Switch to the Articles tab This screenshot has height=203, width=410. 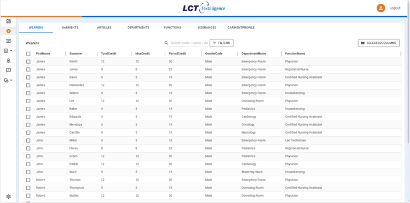click(x=104, y=27)
